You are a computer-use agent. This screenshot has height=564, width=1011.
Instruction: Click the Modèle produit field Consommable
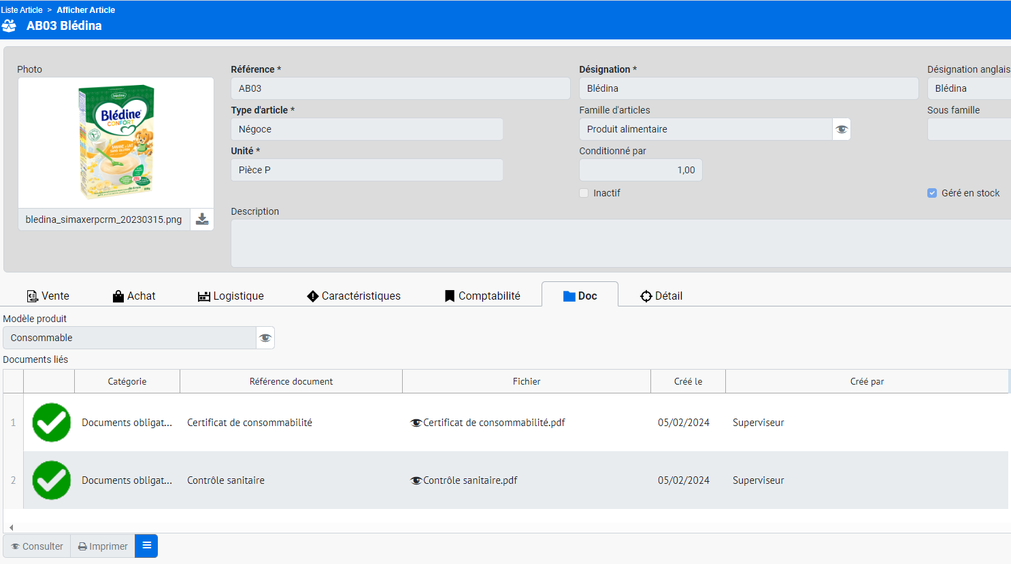(x=129, y=338)
